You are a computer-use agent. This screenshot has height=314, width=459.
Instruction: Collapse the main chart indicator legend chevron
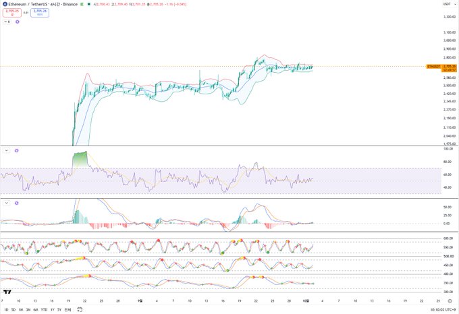[7, 22]
